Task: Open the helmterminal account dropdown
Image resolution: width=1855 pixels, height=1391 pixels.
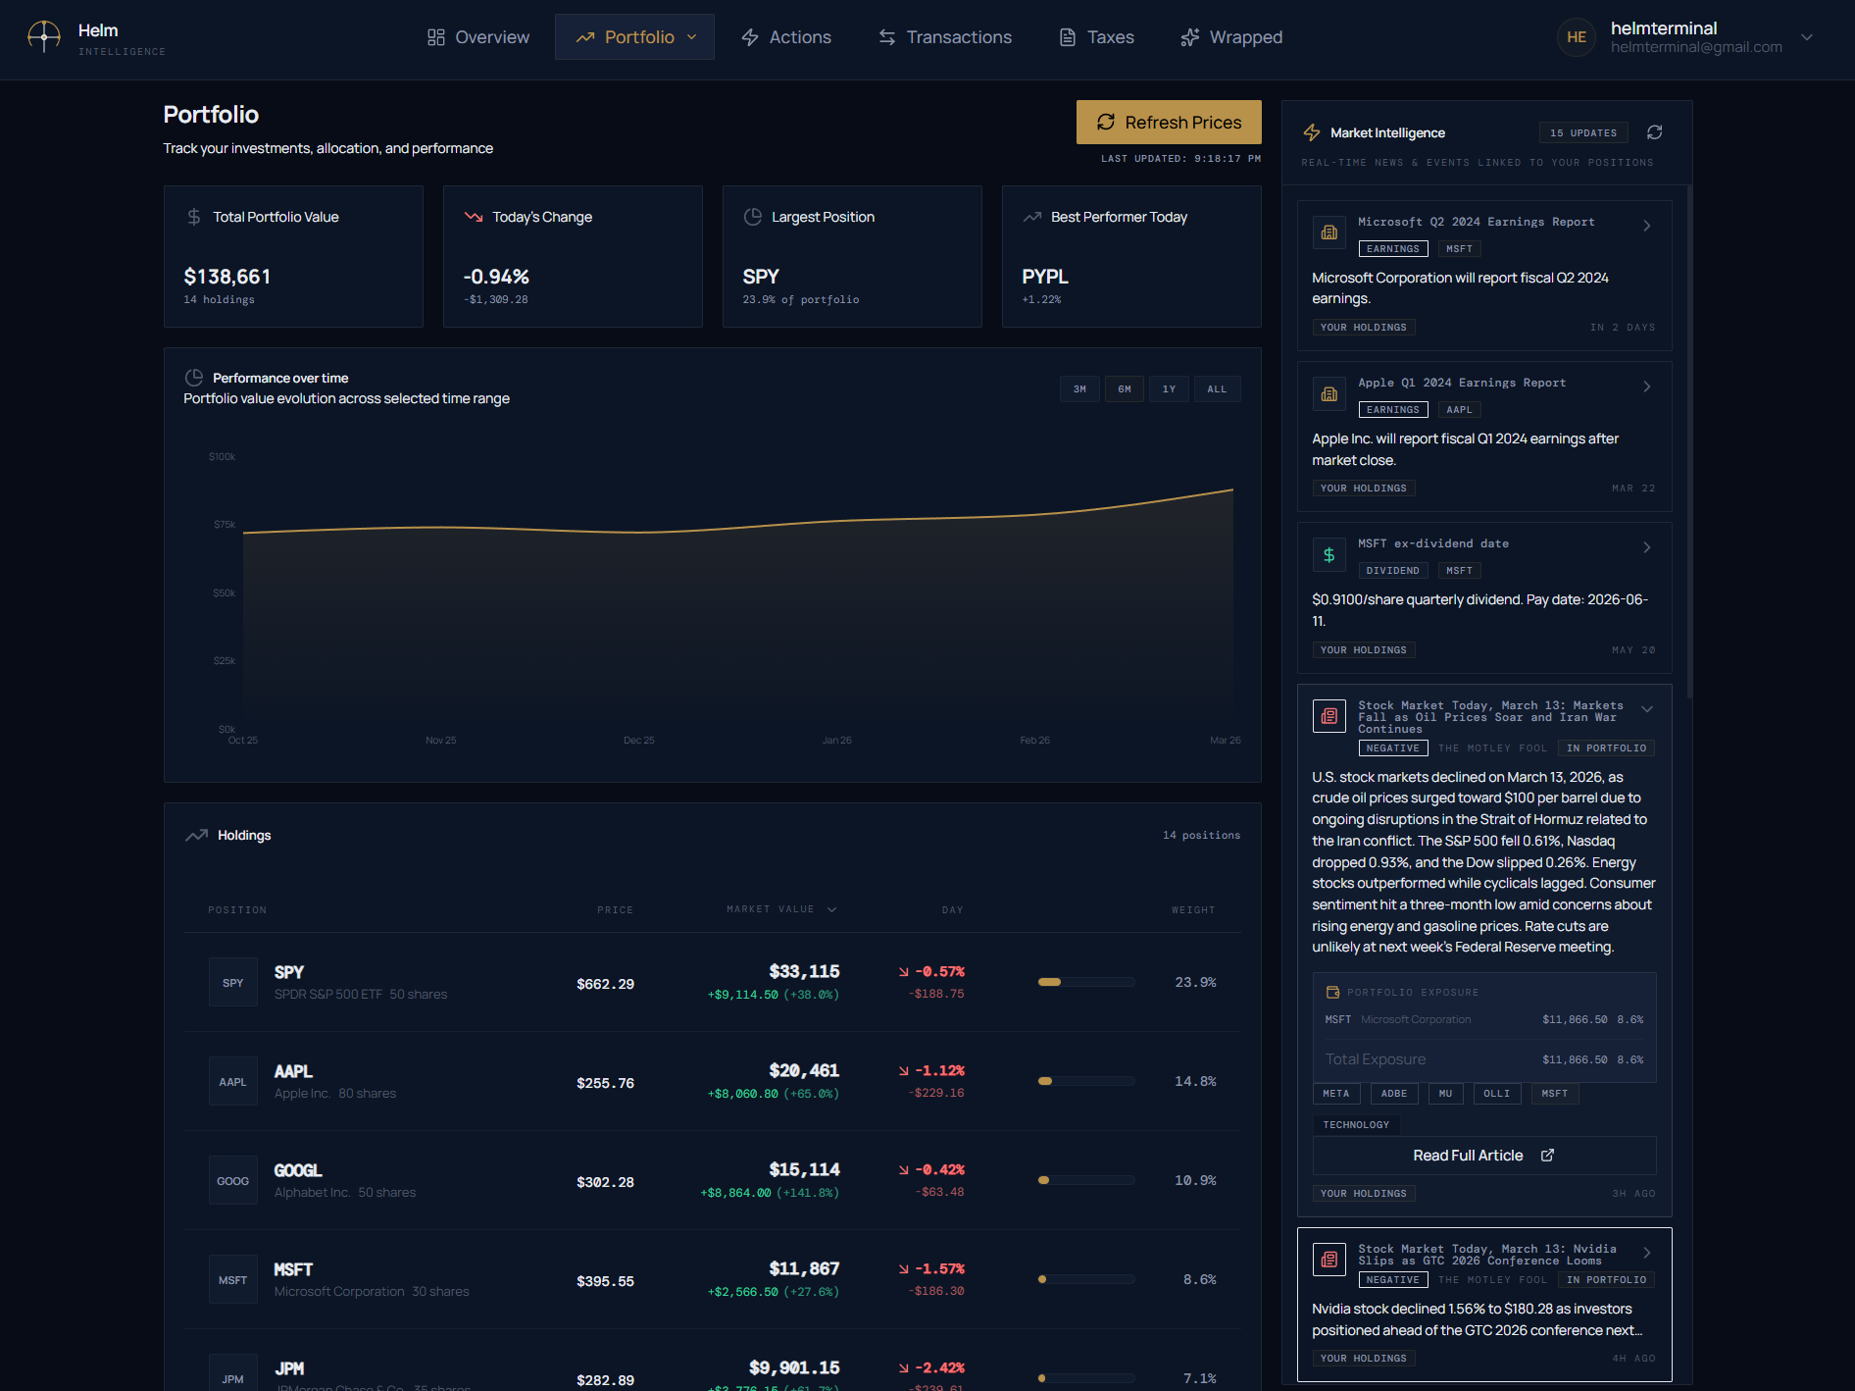Action: (1807, 37)
